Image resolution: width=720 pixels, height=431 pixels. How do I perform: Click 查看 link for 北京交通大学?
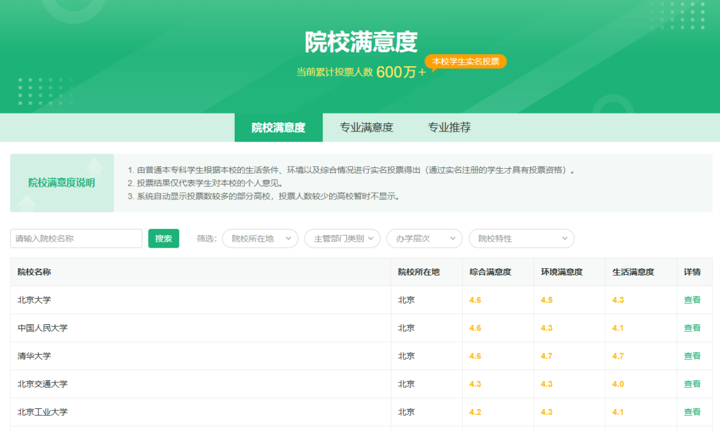(x=692, y=384)
